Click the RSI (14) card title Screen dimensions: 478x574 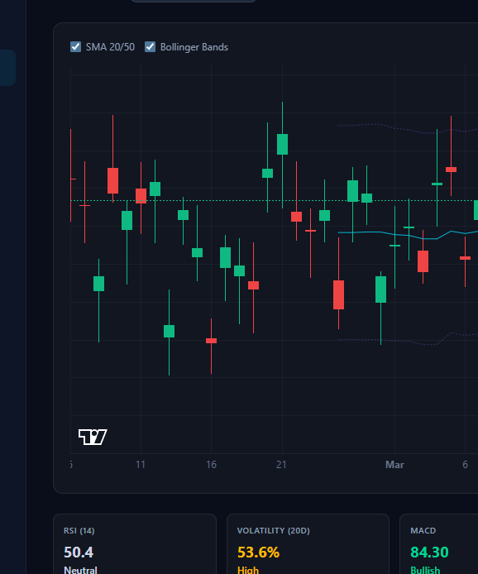pyautogui.click(x=79, y=530)
